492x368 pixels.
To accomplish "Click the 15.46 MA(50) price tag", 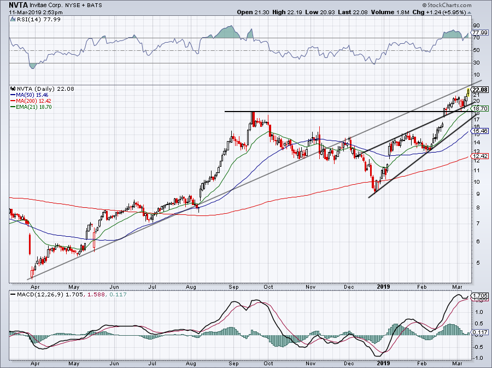I will coord(480,131).
